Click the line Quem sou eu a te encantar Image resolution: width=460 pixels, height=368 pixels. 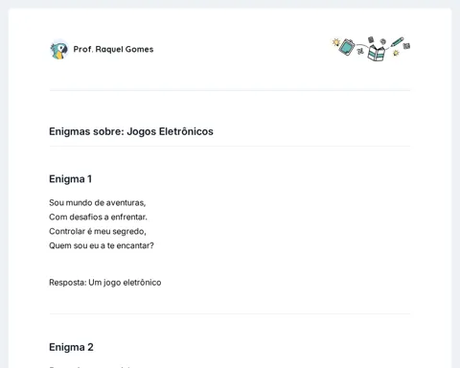102,245
